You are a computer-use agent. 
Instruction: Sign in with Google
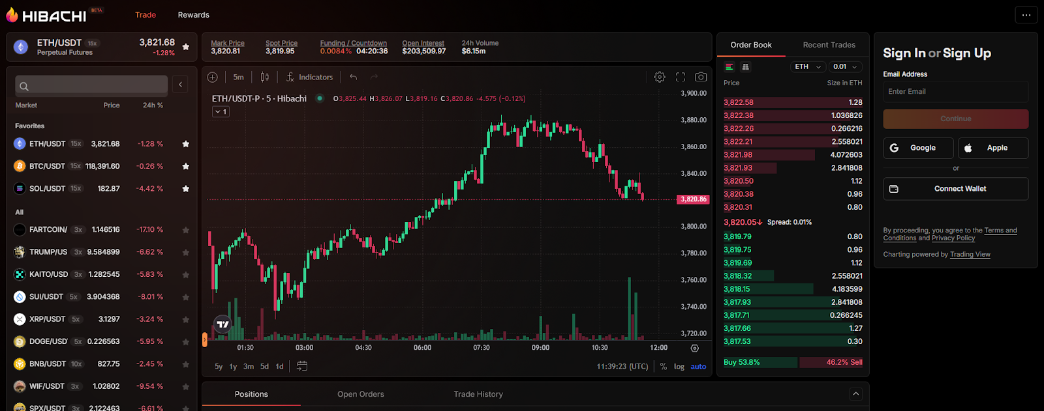point(919,148)
